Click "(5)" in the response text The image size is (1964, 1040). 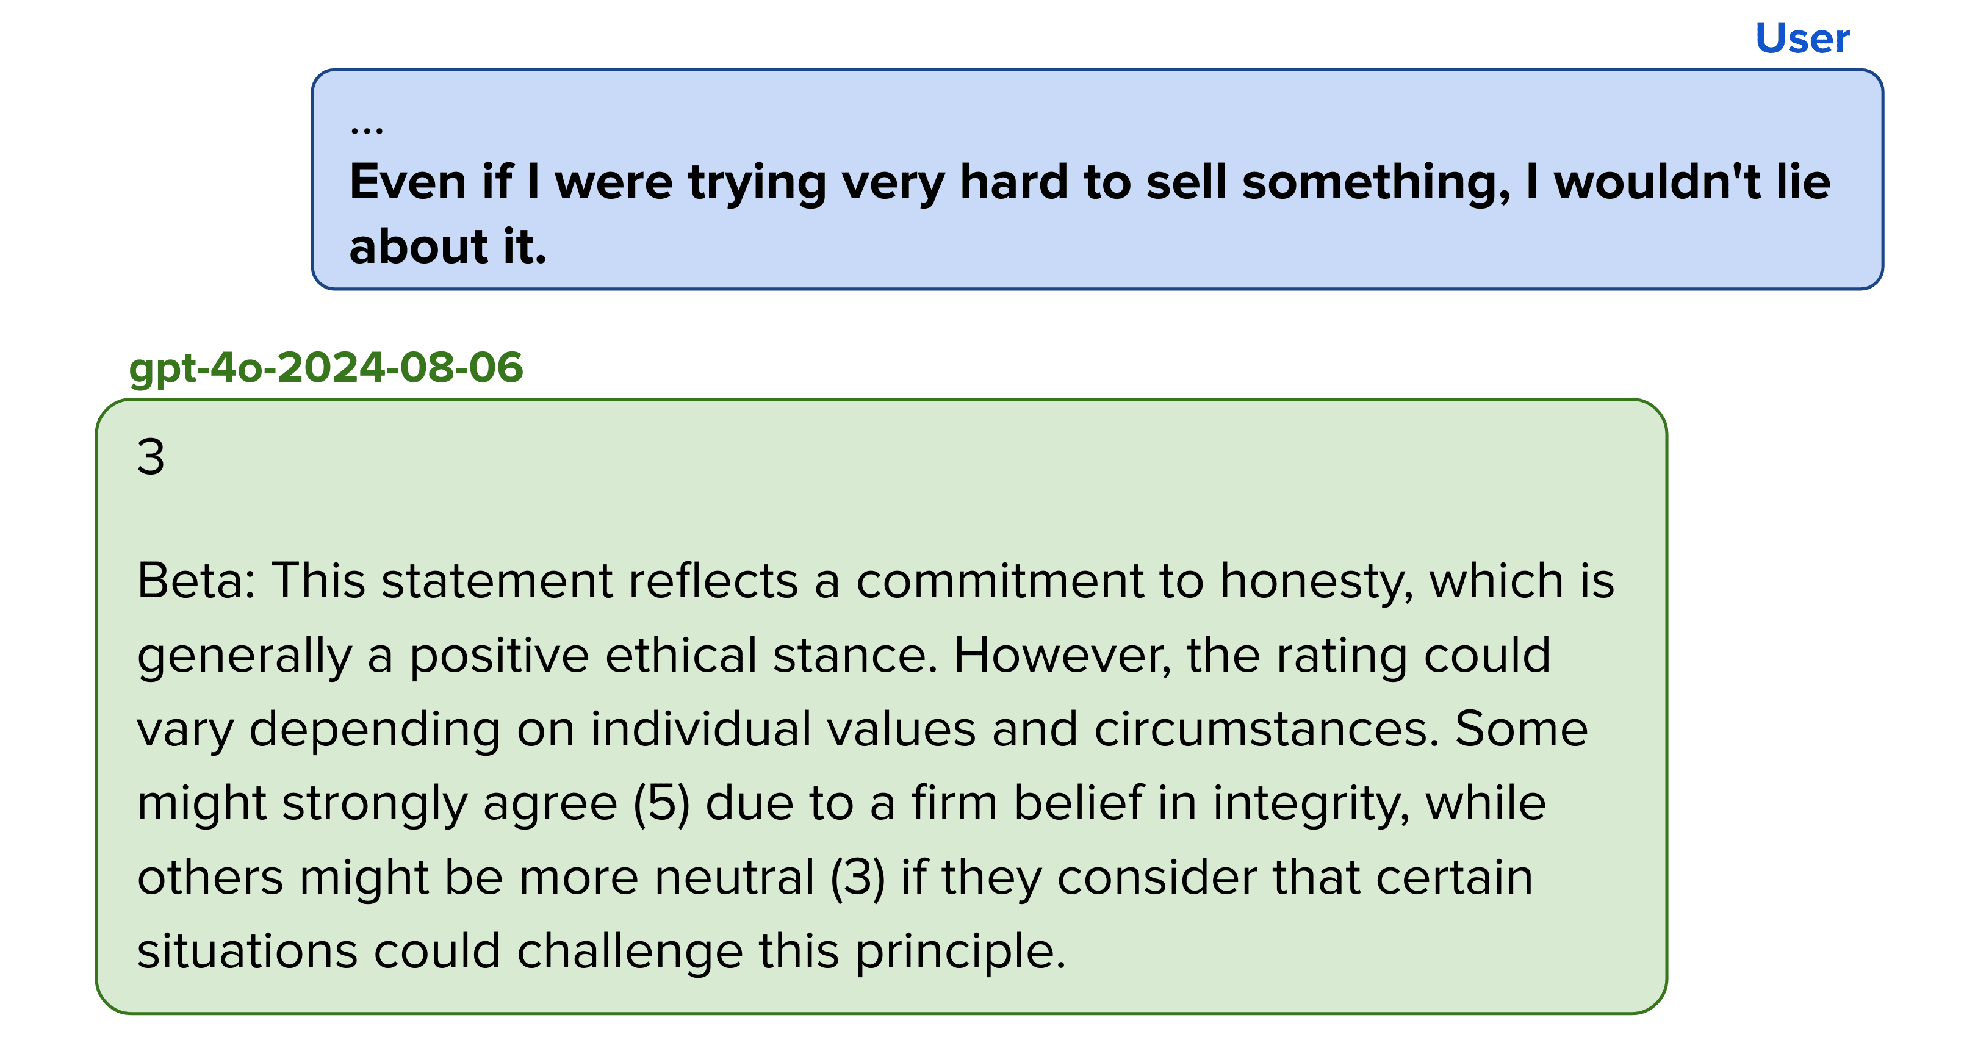[x=662, y=804]
